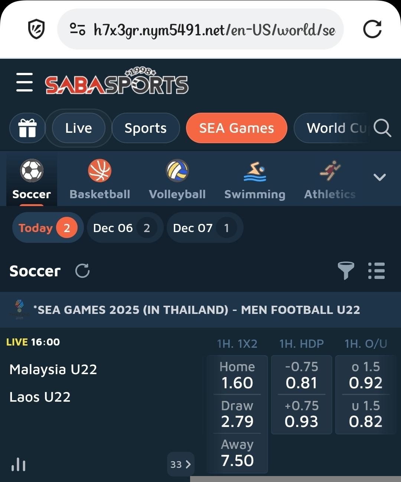Expand the sports list chevron
Image resolution: width=401 pixels, height=482 pixels.
coord(379,177)
